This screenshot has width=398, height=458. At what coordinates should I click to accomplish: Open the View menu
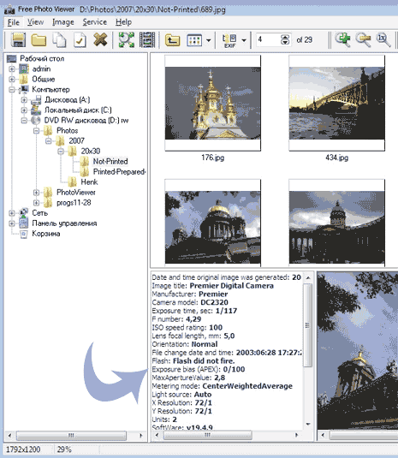click(x=35, y=22)
